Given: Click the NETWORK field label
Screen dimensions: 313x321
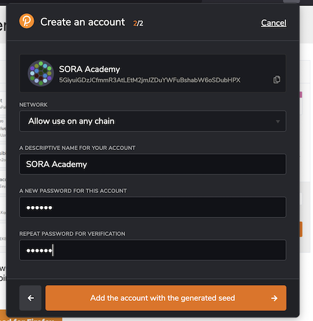Looking at the screenshot, I should tap(33, 105).
